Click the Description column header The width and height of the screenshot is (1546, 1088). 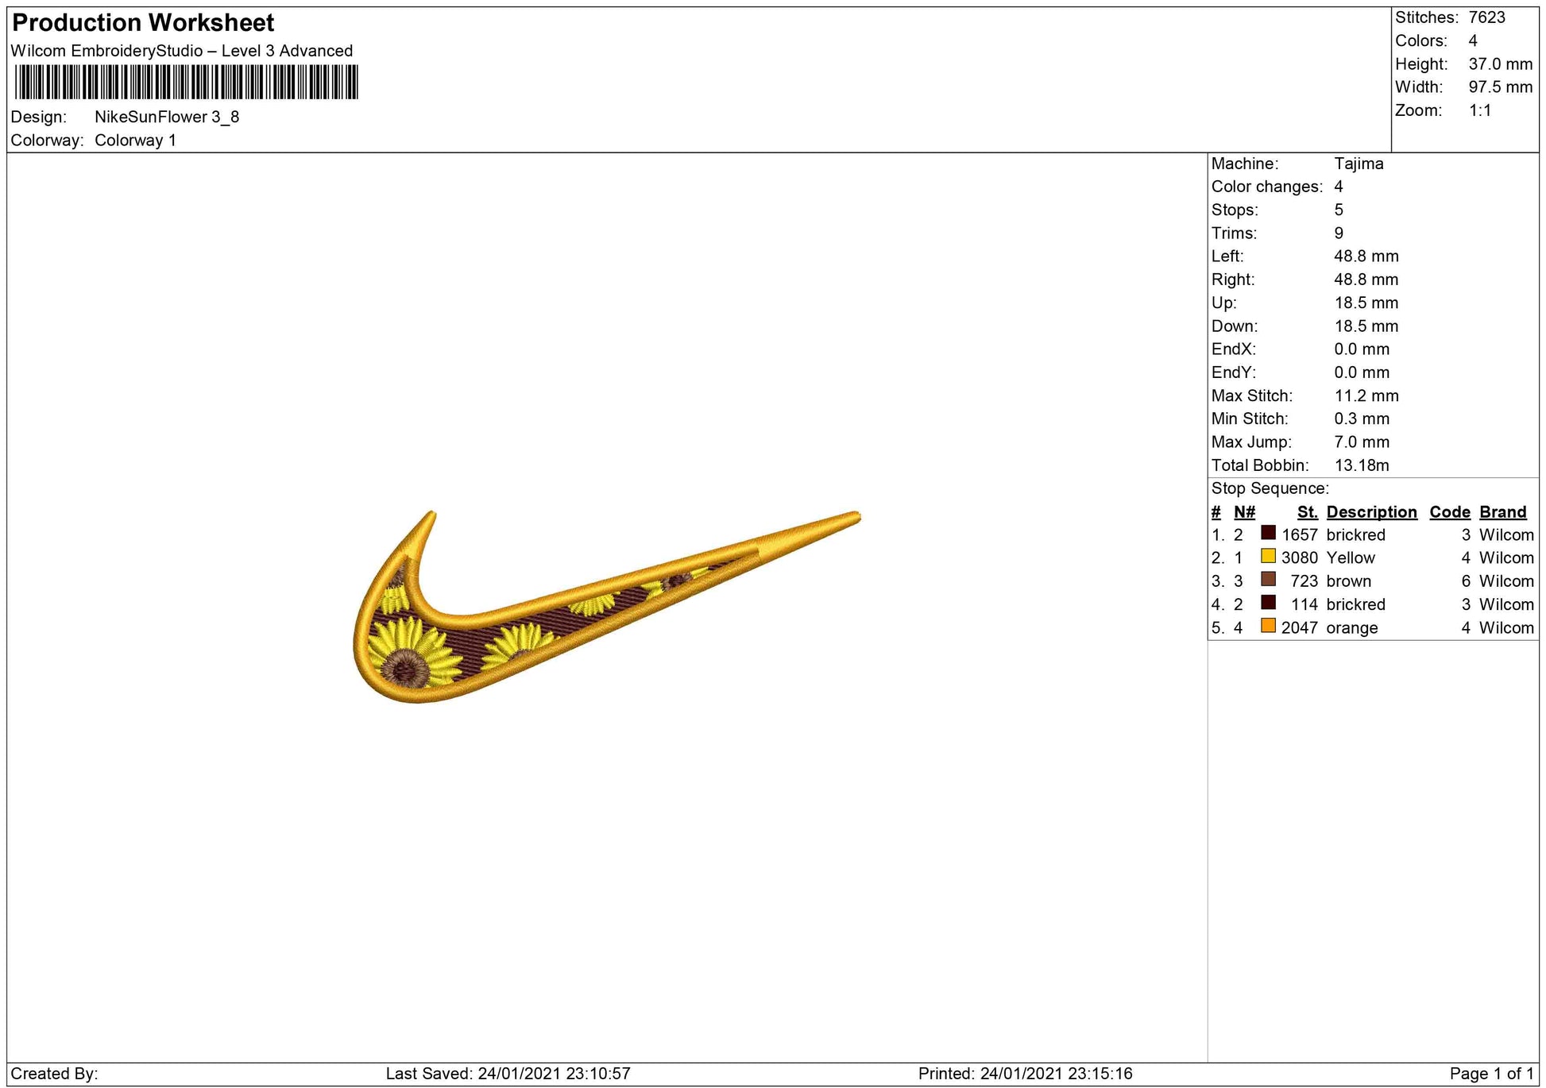pyautogui.click(x=1371, y=512)
